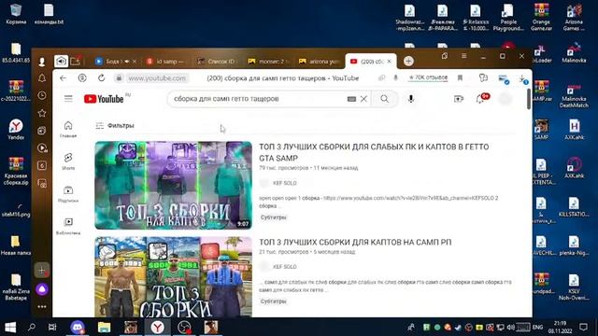
Task: Select Malinovka DeathMatch desktop shortcut
Action: tap(574, 95)
